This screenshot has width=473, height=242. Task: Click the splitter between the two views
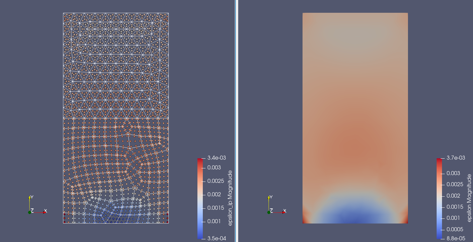pyautogui.click(x=236, y=121)
